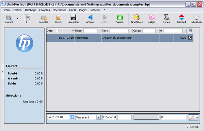Click the greyed category entry field
Viewport: 204px width, 131px height.
(x=146, y=117)
